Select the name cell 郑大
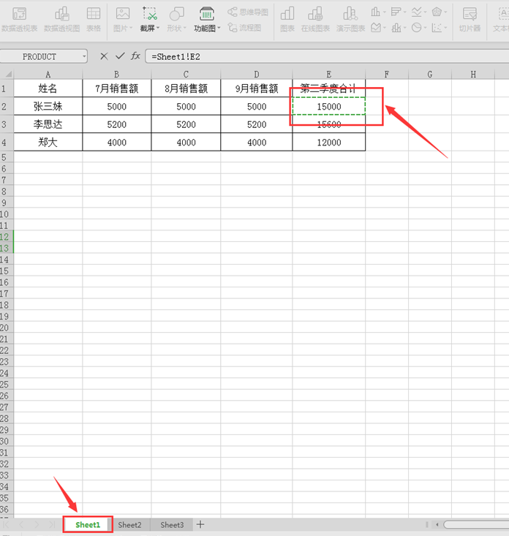 [48, 142]
